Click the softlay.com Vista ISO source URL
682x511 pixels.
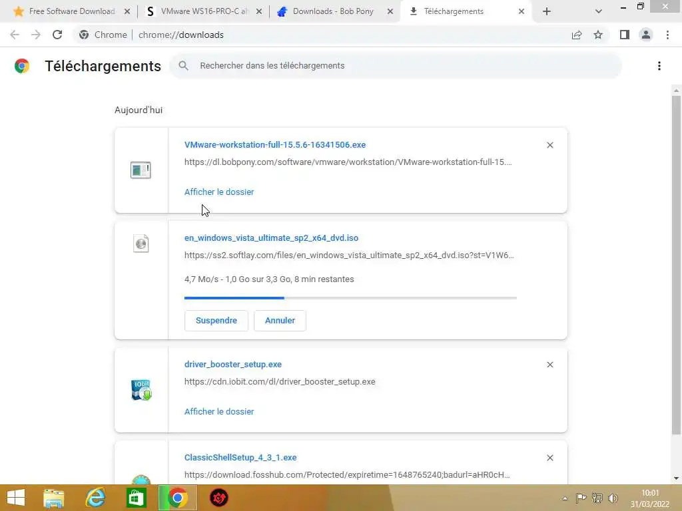[349, 255]
